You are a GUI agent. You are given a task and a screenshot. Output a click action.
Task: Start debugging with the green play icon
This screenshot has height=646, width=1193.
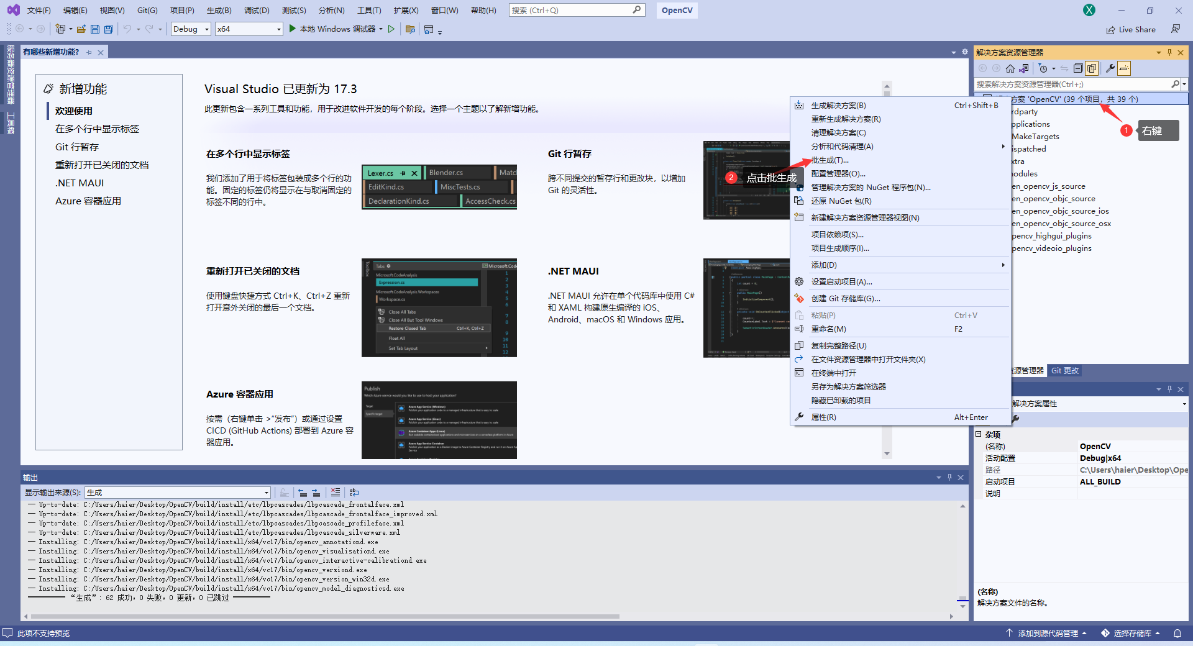pyautogui.click(x=293, y=29)
